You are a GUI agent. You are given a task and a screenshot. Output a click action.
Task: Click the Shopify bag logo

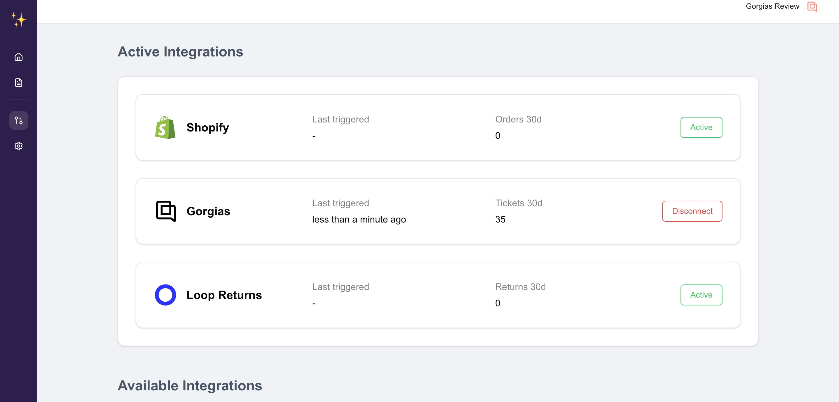[165, 127]
